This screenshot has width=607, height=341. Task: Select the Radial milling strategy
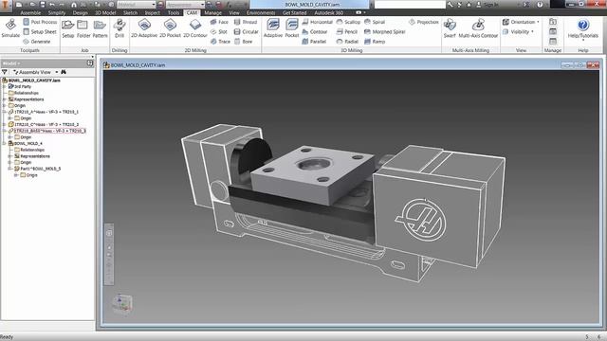(x=347, y=42)
